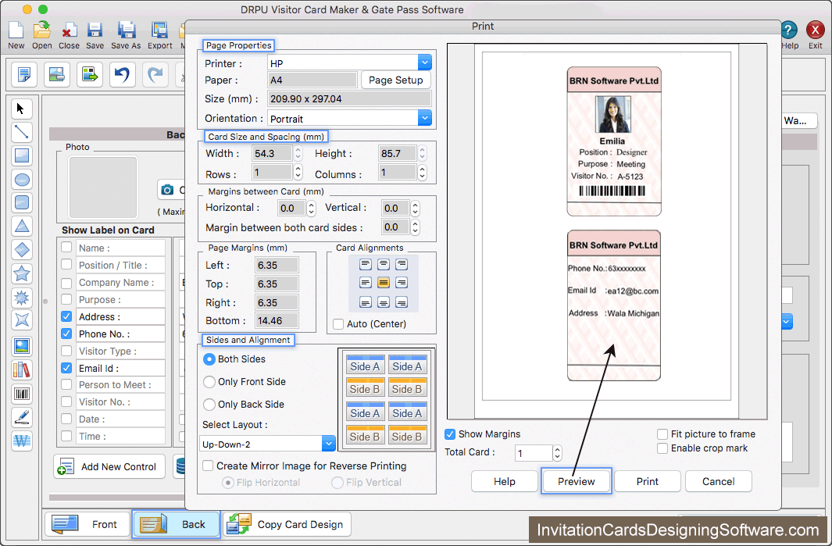Adjust the Columns stepper
This screenshot has width=832, height=546.
[x=422, y=172]
